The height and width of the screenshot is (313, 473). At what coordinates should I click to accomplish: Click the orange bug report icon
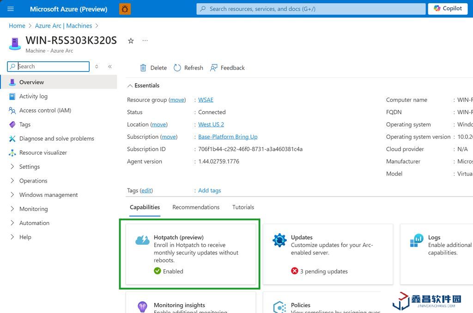coord(125,9)
